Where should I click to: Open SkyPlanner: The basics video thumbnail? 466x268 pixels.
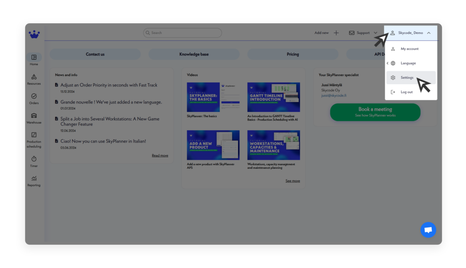pyautogui.click(x=213, y=97)
